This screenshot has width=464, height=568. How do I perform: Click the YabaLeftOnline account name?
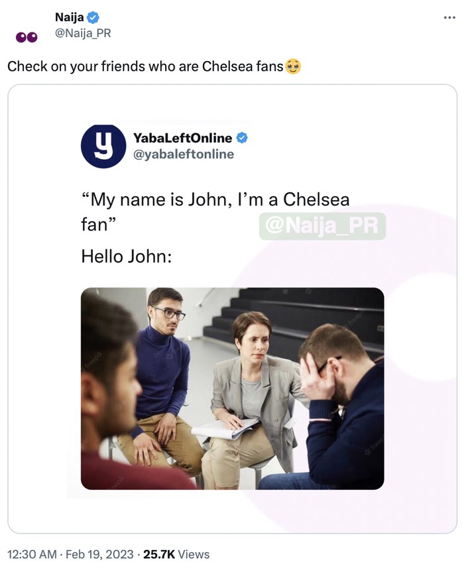182,138
